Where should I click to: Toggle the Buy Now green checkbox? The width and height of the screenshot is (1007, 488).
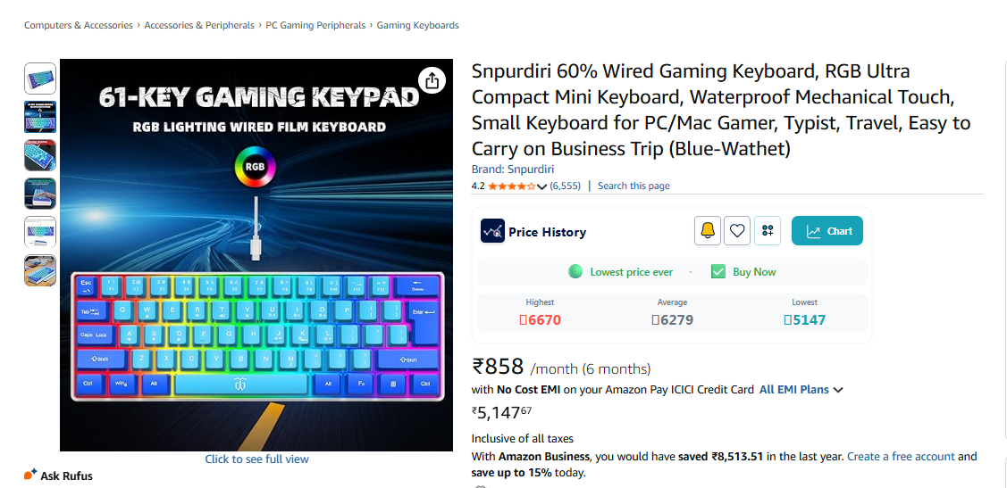(x=718, y=272)
